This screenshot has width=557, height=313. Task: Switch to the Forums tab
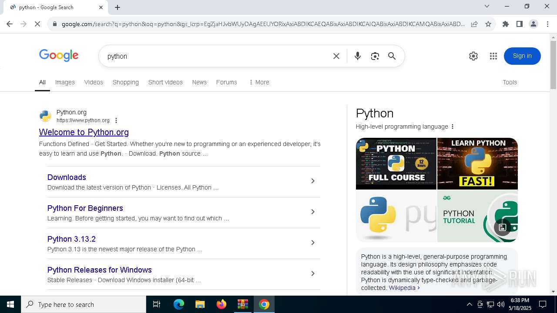pyautogui.click(x=227, y=82)
